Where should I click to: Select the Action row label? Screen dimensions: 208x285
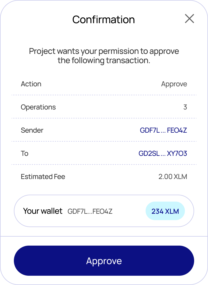point(31,84)
